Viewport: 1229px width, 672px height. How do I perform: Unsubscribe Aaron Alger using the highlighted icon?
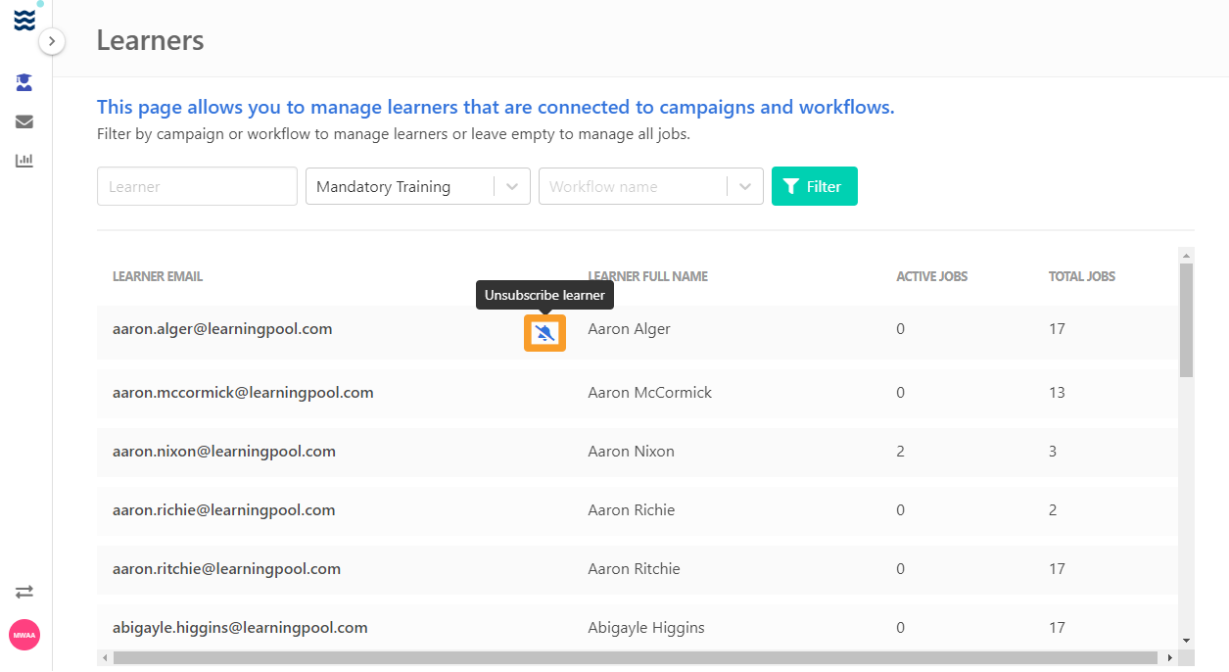[544, 333]
